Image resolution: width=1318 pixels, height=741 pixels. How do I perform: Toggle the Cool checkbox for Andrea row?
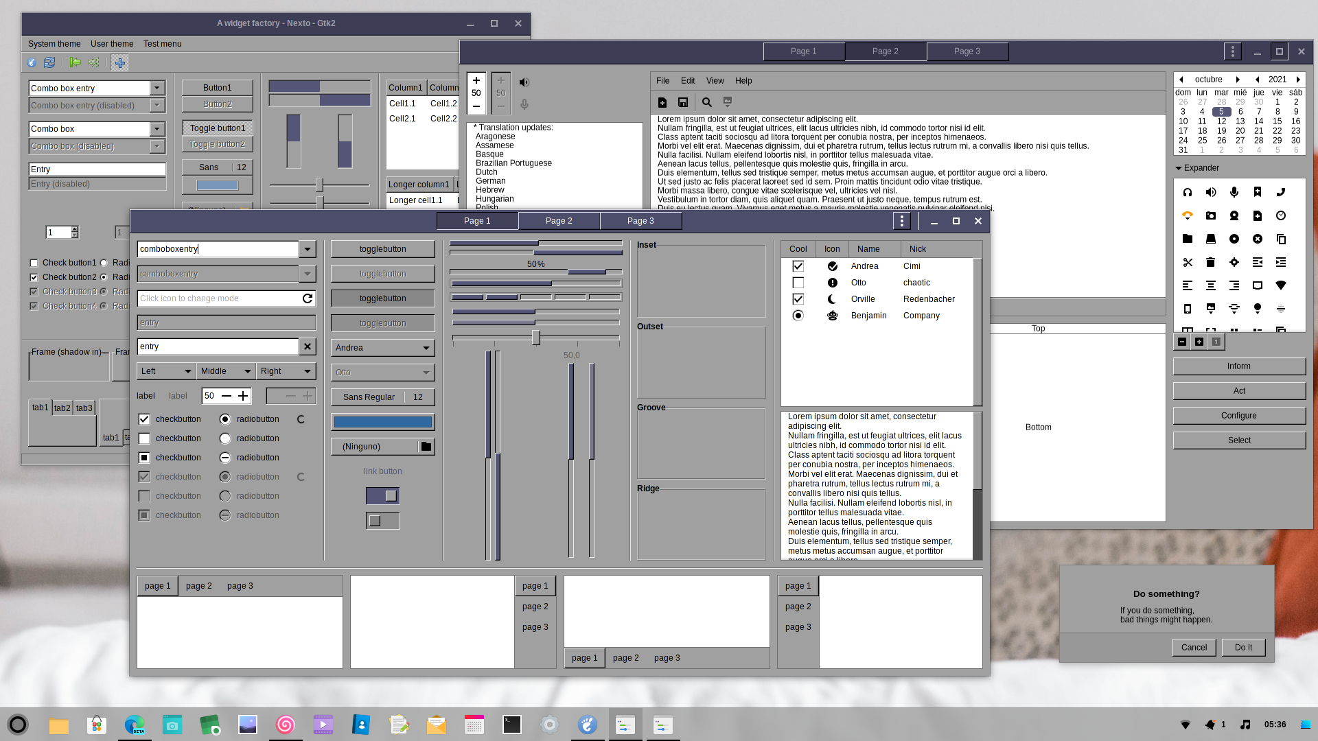coord(798,266)
